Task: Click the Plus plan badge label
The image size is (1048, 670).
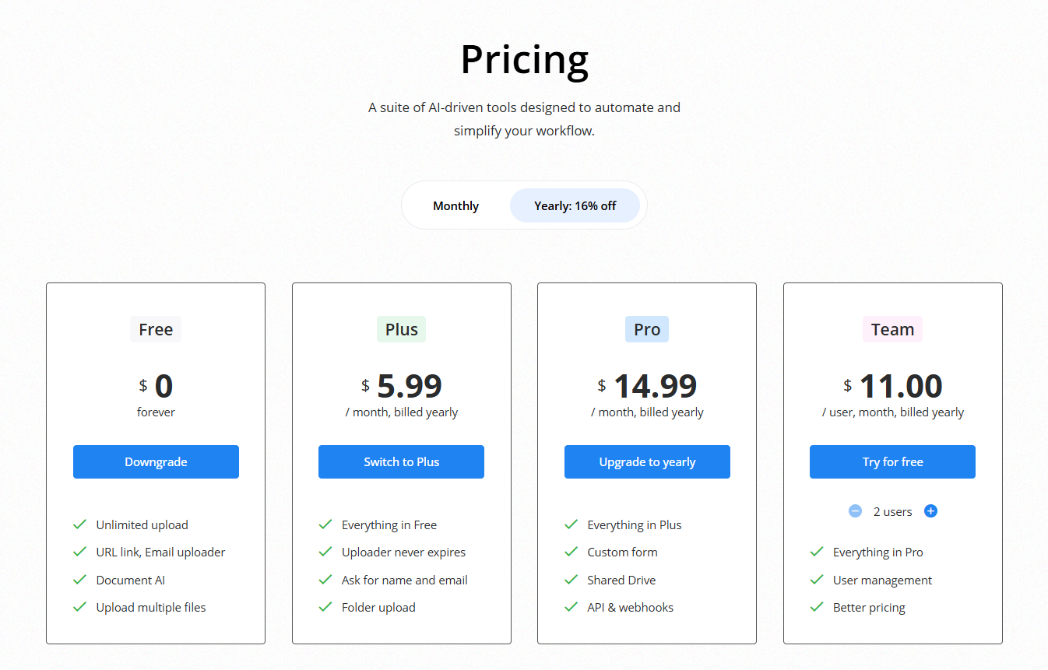Action: point(401,329)
